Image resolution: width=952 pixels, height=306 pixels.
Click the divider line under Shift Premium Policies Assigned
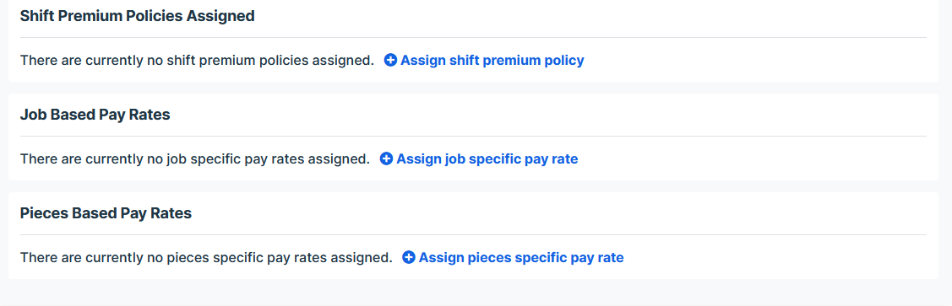tap(473, 38)
